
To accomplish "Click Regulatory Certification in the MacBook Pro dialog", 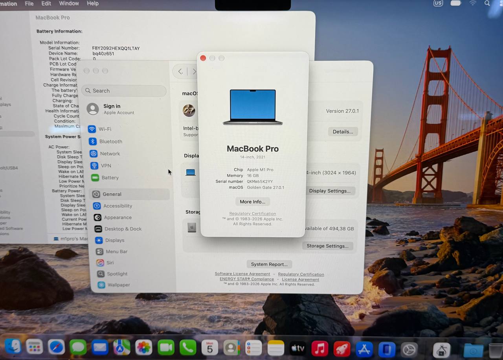I will 253,214.
